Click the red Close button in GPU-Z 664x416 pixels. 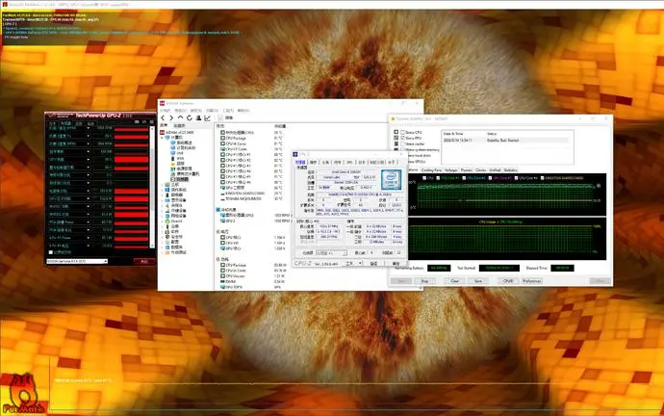(144, 261)
